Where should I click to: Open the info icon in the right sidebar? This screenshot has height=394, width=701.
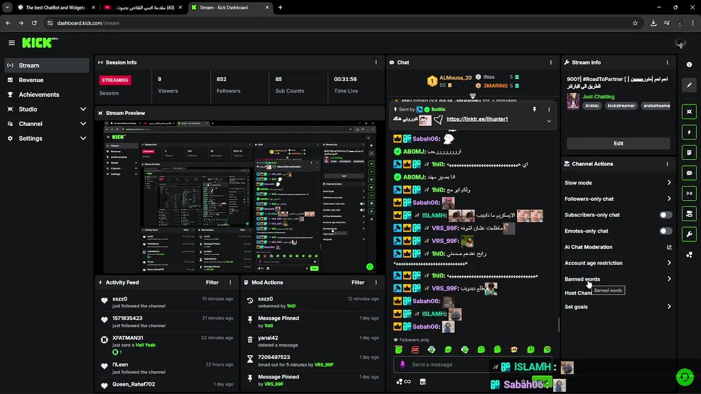(x=689, y=65)
